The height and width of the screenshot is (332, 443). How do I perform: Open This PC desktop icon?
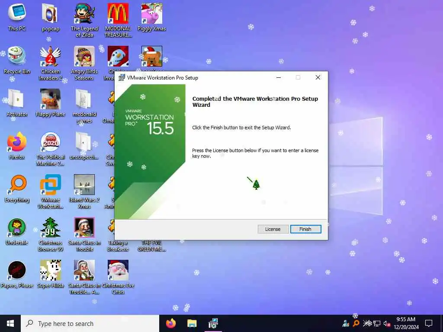[17, 17]
